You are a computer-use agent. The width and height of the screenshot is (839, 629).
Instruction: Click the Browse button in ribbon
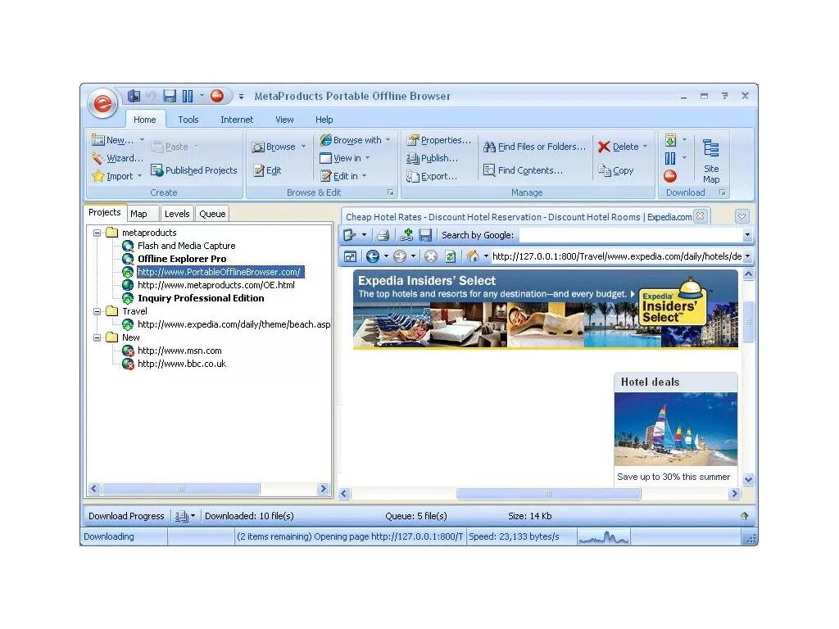click(274, 147)
